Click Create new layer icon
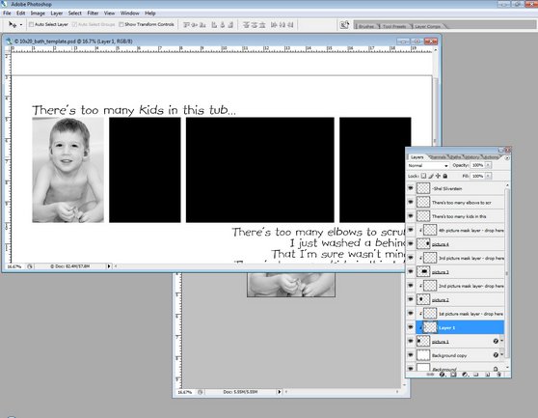538x418 pixels. pyautogui.click(x=487, y=375)
